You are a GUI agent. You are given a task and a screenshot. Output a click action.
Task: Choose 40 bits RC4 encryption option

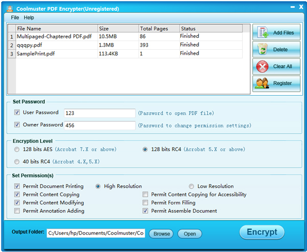pyautogui.click(x=17, y=162)
